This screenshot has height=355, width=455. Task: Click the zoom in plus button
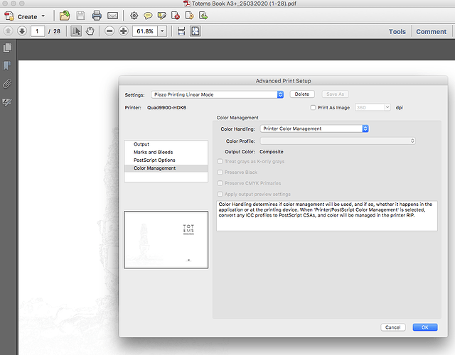click(124, 31)
